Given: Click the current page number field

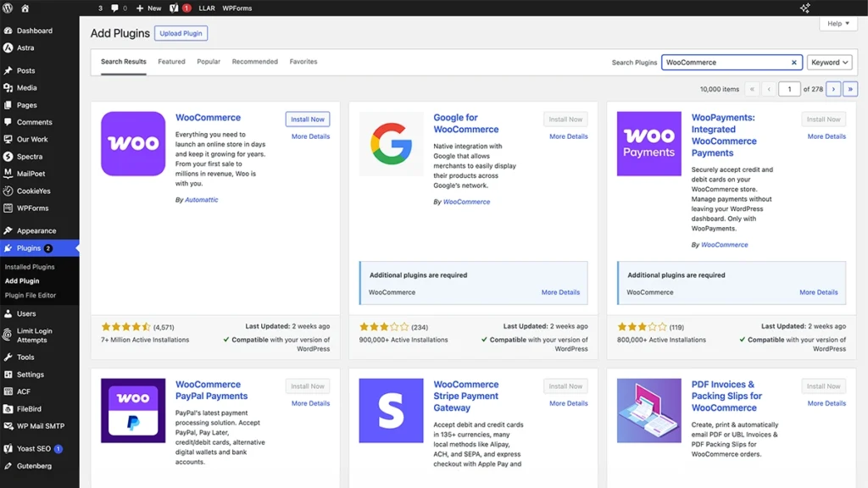Looking at the screenshot, I should [789, 89].
